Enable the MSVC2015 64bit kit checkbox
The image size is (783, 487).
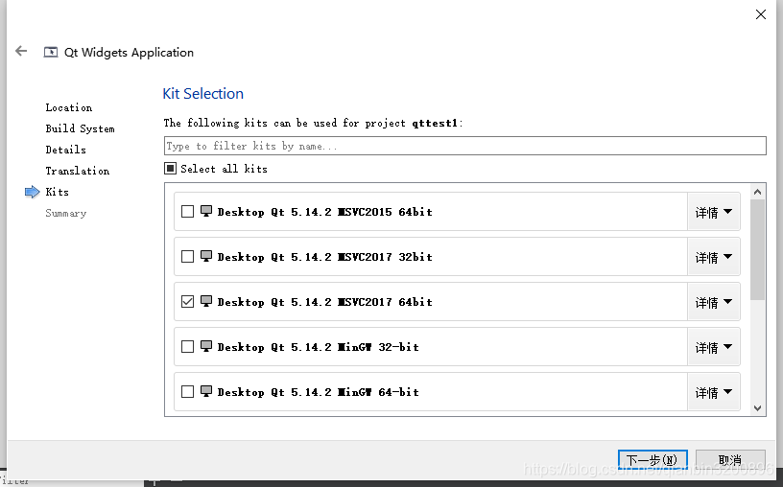coord(187,212)
